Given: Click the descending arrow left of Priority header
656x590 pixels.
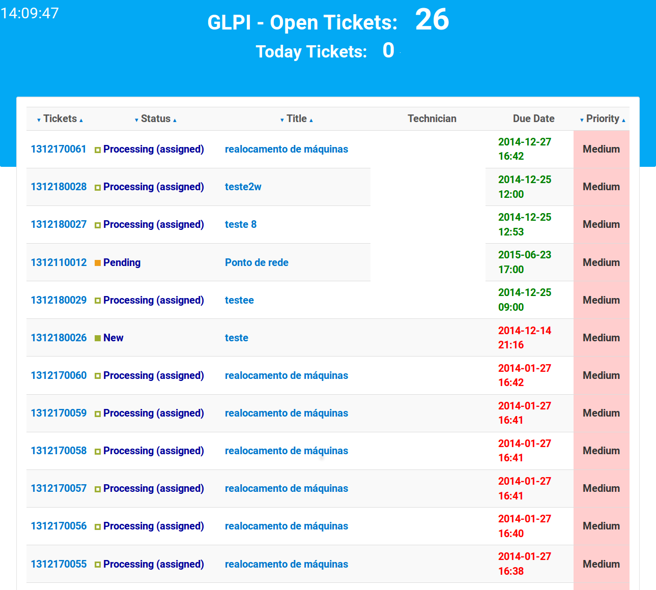Looking at the screenshot, I should click(582, 120).
